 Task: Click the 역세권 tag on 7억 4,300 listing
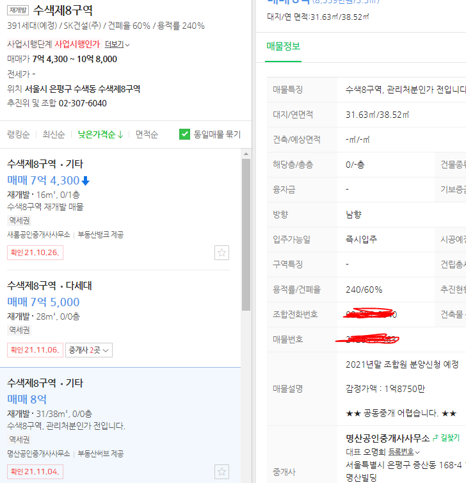(x=19, y=220)
